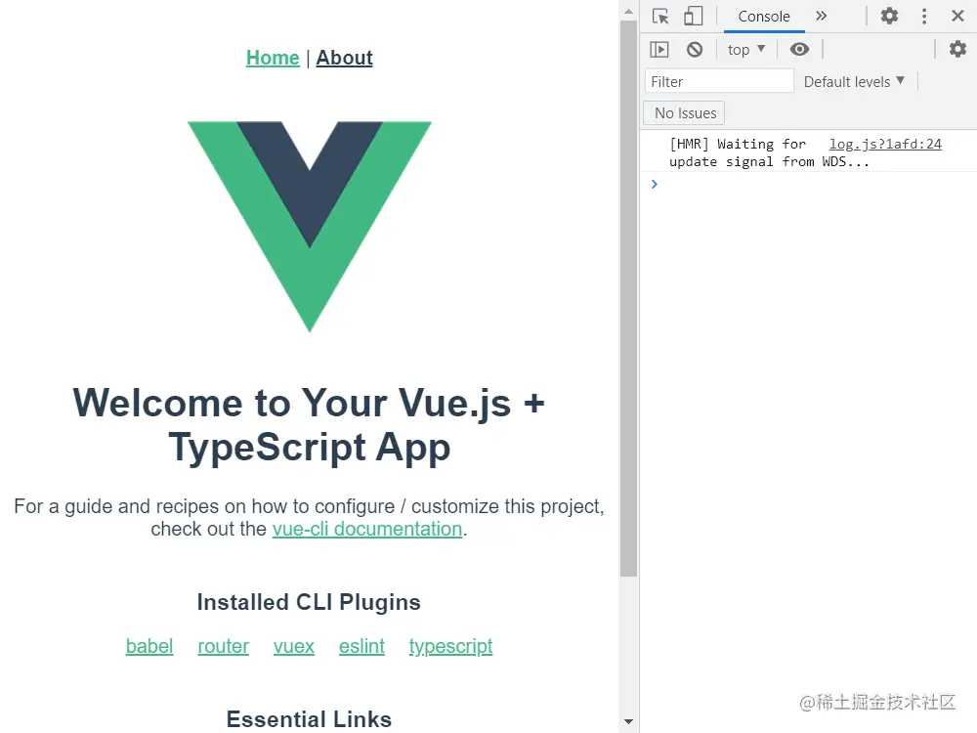Open console settings gear icon
Viewport: 977px width, 733px height.
(957, 49)
